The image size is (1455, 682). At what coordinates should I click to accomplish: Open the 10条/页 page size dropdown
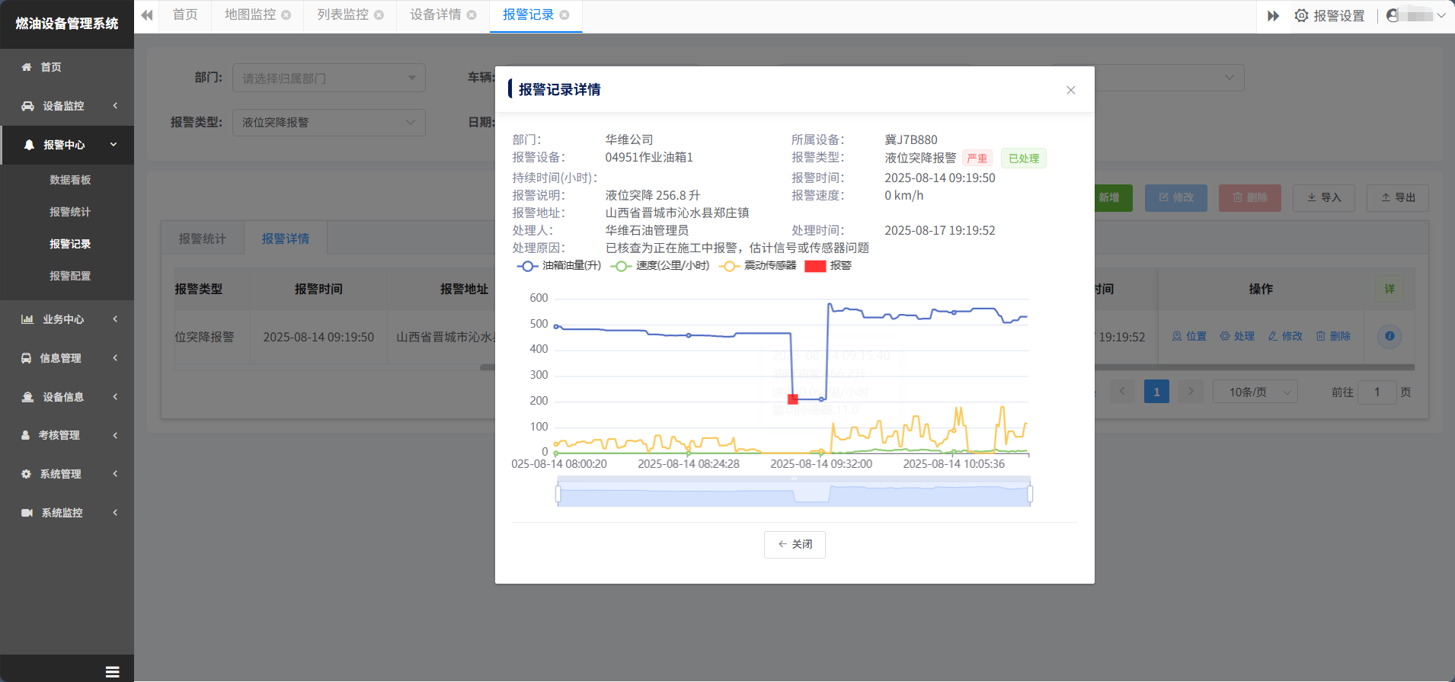(1255, 392)
